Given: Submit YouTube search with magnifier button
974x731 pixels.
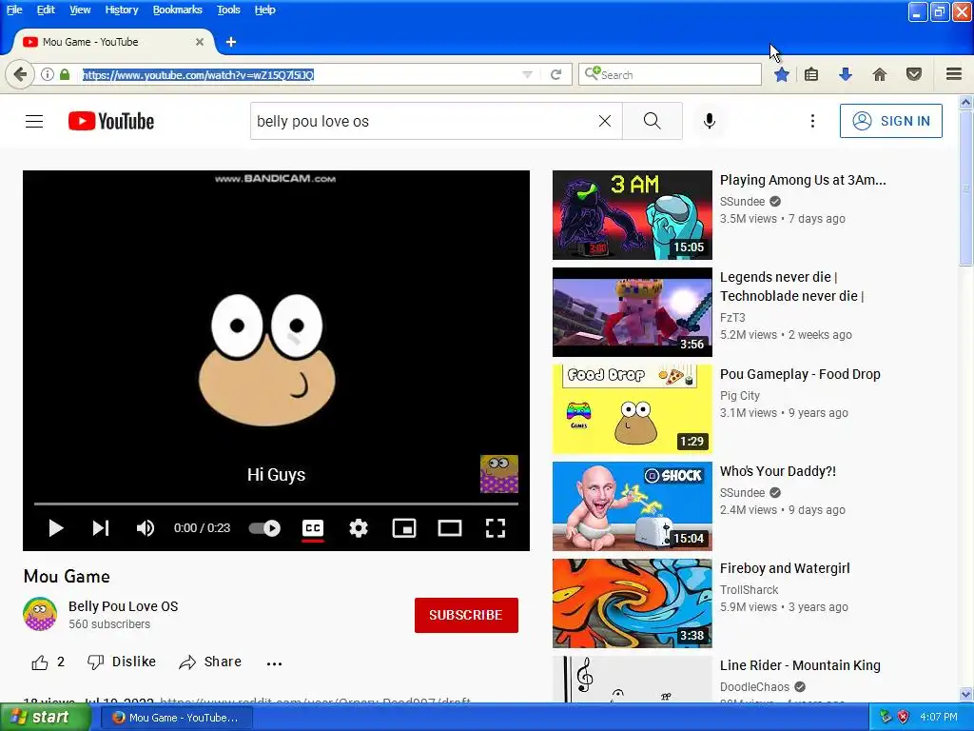Looking at the screenshot, I should (x=653, y=121).
